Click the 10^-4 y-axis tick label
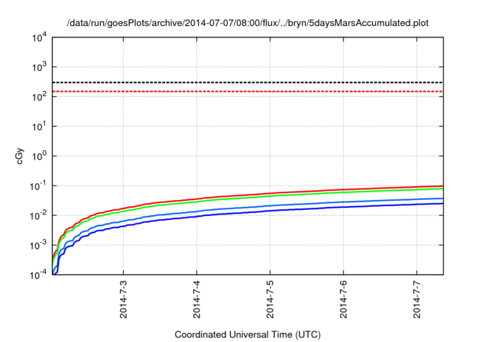Image resolution: width=489 pixels, height=342 pixels. pos(38,274)
